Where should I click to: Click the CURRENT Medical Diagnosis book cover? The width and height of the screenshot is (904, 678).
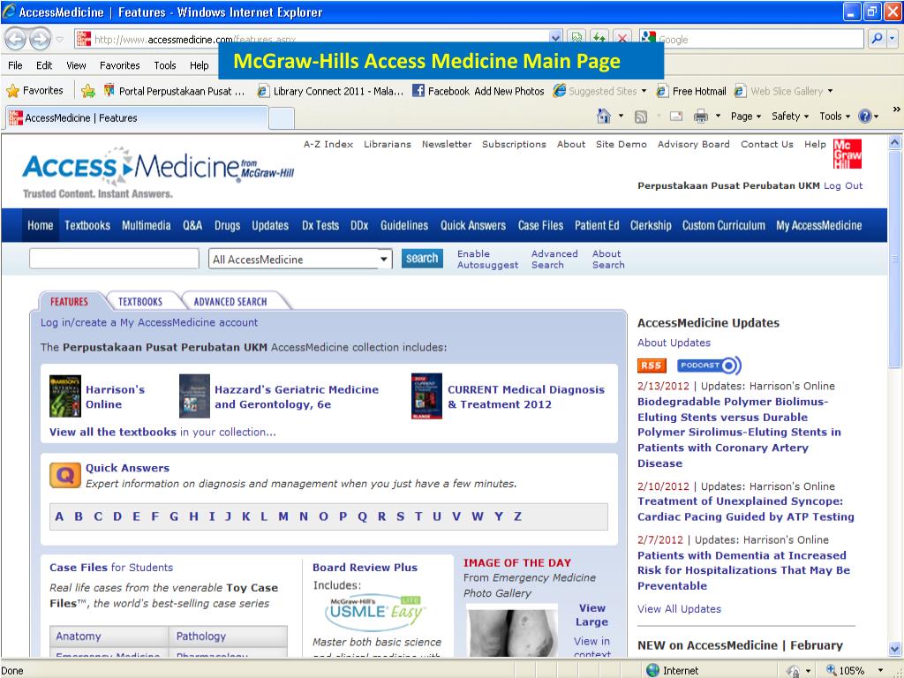[426, 396]
